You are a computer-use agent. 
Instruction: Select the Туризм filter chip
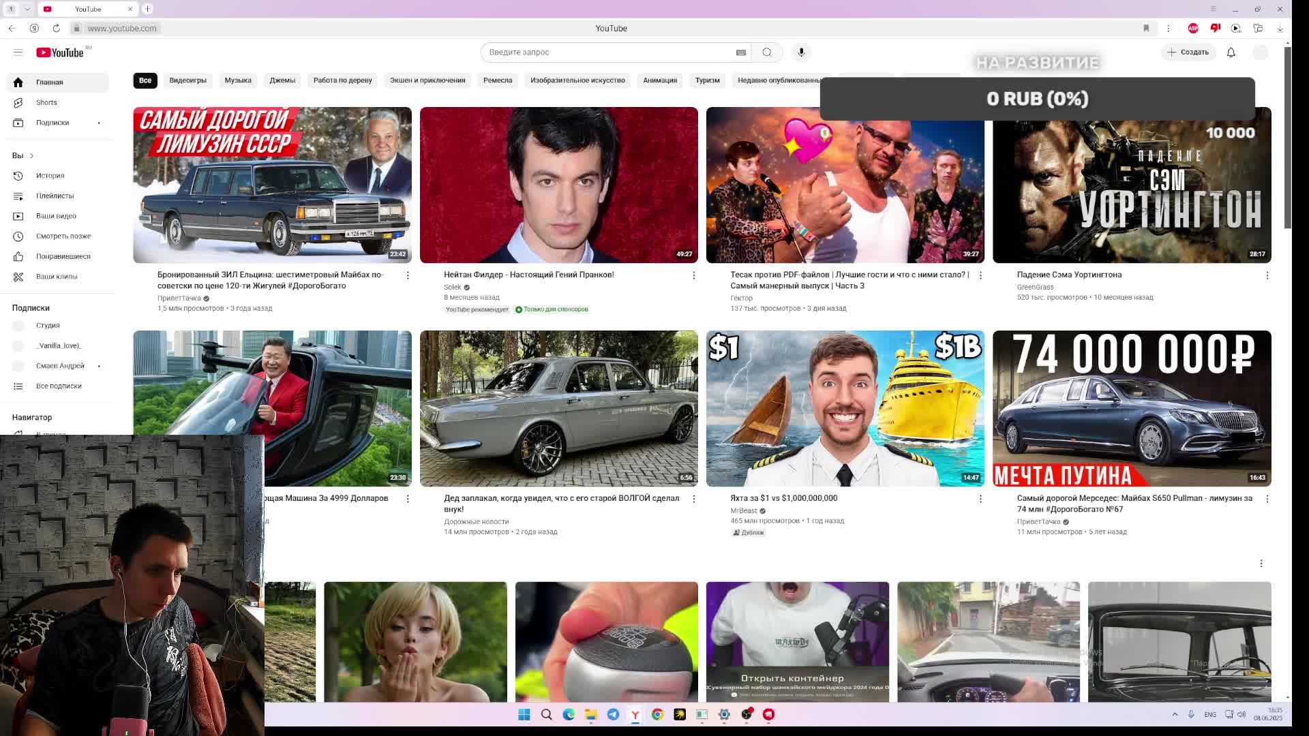(x=707, y=80)
